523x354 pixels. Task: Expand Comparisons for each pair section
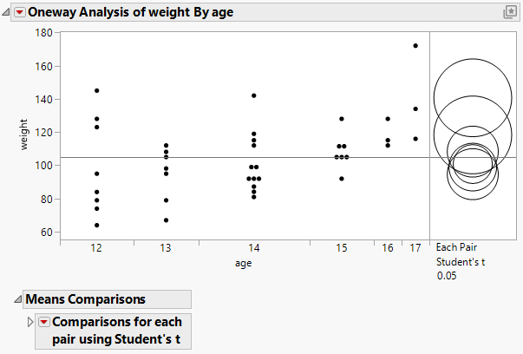[x=32, y=322]
